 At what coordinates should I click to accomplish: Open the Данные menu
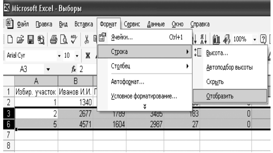(x=156, y=24)
